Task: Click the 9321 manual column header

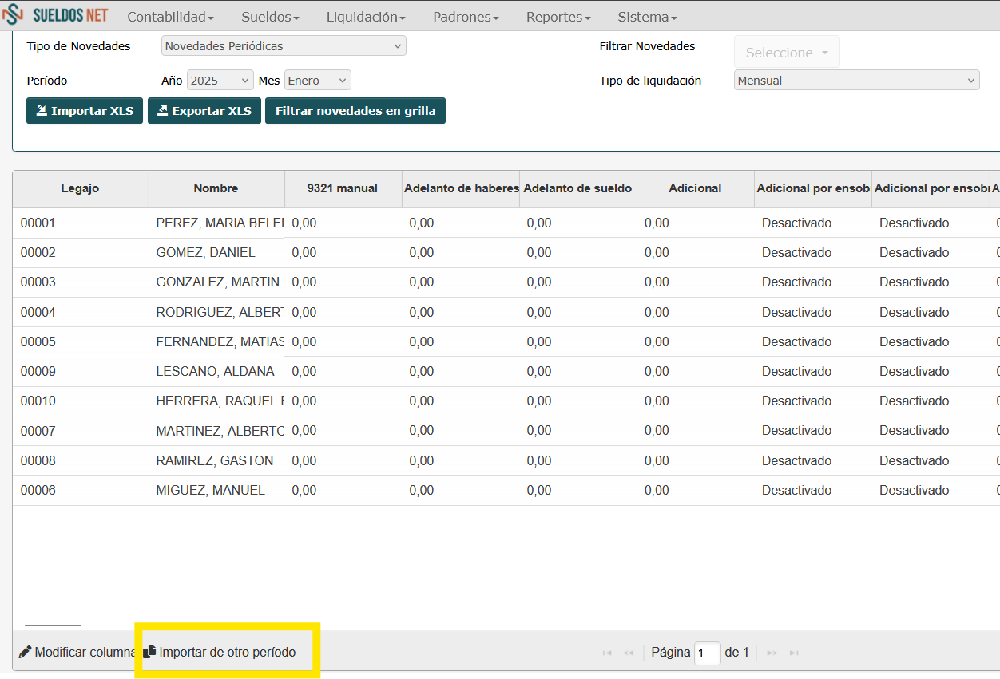Action: pos(343,189)
